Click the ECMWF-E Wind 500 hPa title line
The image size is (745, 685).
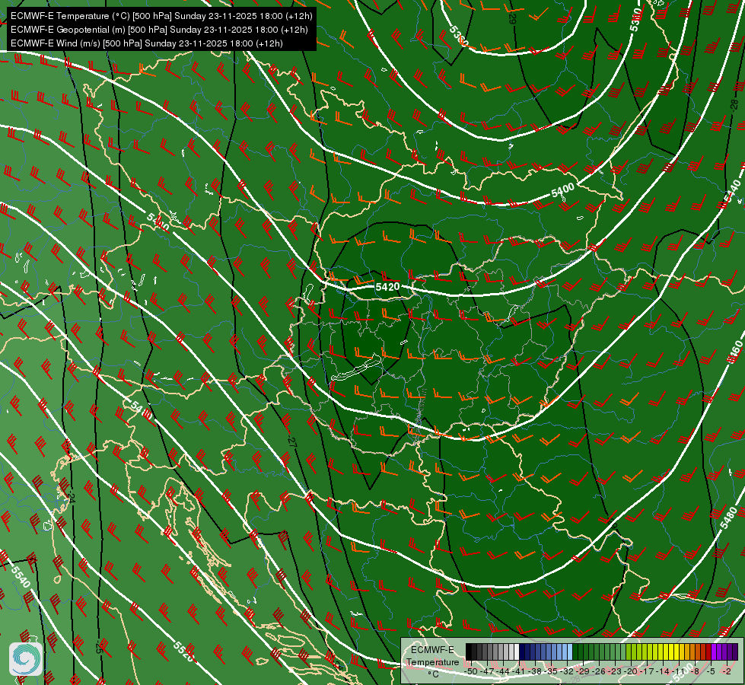point(147,43)
